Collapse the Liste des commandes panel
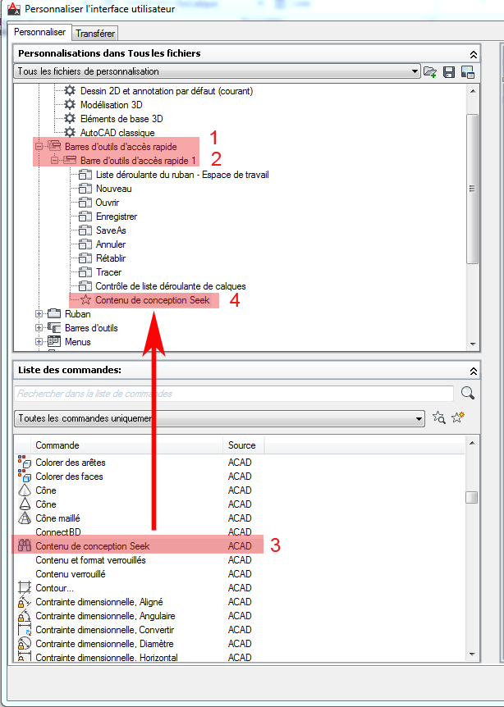The height and width of the screenshot is (707, 504). 473,371
